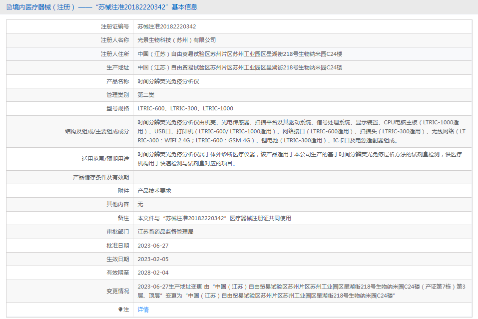Click the 有效期至 label cell

[70, 273]
